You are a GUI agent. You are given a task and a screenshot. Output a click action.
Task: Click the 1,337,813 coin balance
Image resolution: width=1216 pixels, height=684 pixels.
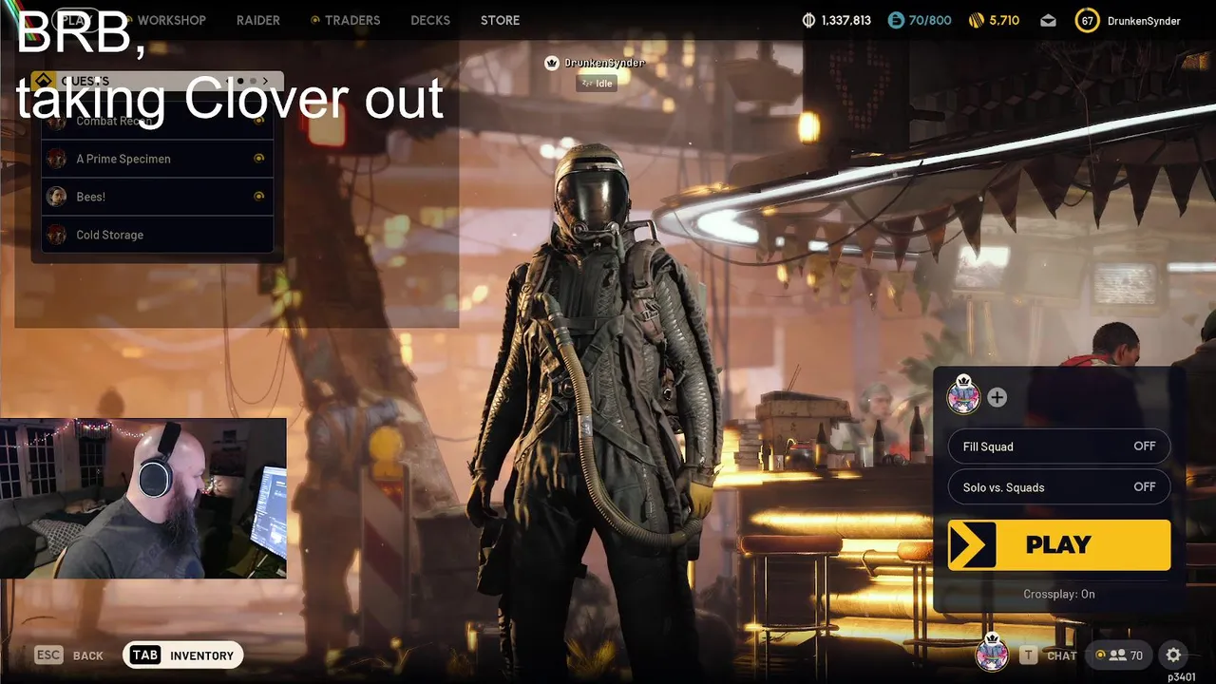click(x=845, y=20)
